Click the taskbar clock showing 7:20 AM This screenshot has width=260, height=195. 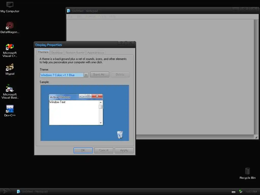click(x=251, y=191)
